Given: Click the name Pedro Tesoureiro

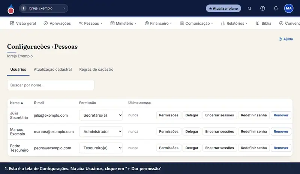Looking at the screenshot, I should click(x=19, y=148).
